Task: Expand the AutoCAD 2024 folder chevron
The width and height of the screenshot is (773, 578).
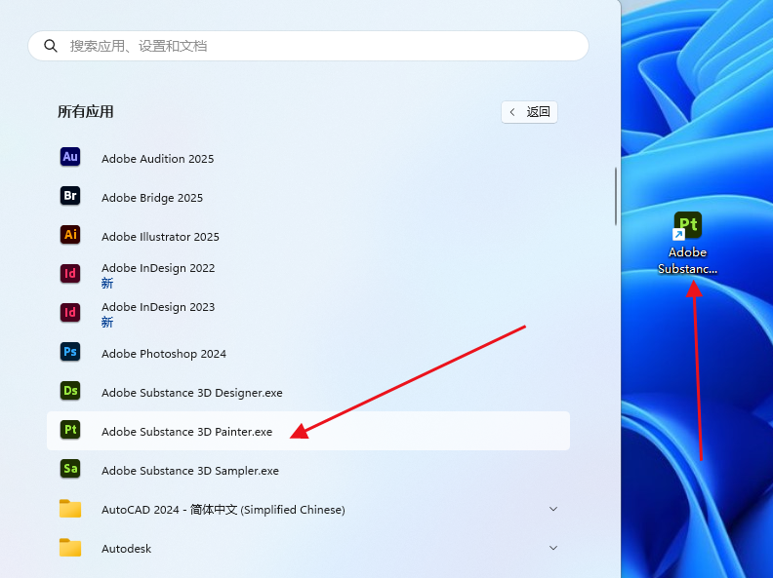Action: [553, 509]
